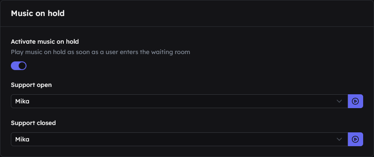Click the Activate music on hold label
The image size is (374, 157).
coord(45,42)
